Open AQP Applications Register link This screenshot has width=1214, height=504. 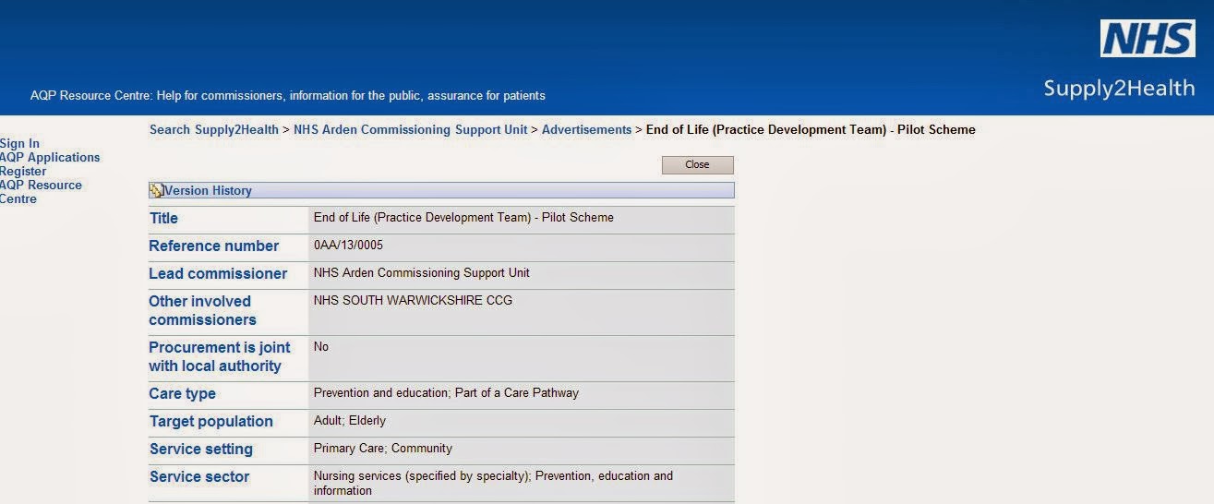click(50, 164)
